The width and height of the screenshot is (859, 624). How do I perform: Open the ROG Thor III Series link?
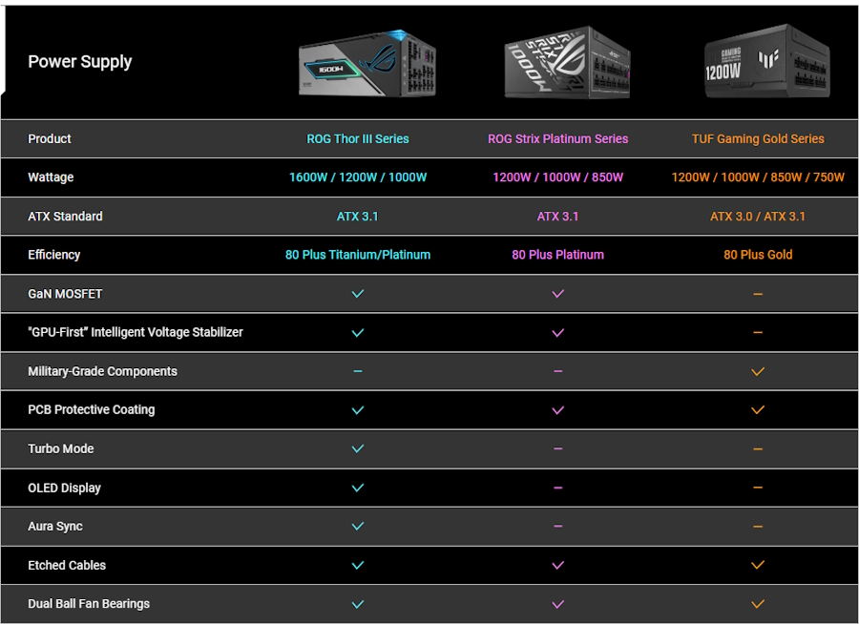coord(358,139)
